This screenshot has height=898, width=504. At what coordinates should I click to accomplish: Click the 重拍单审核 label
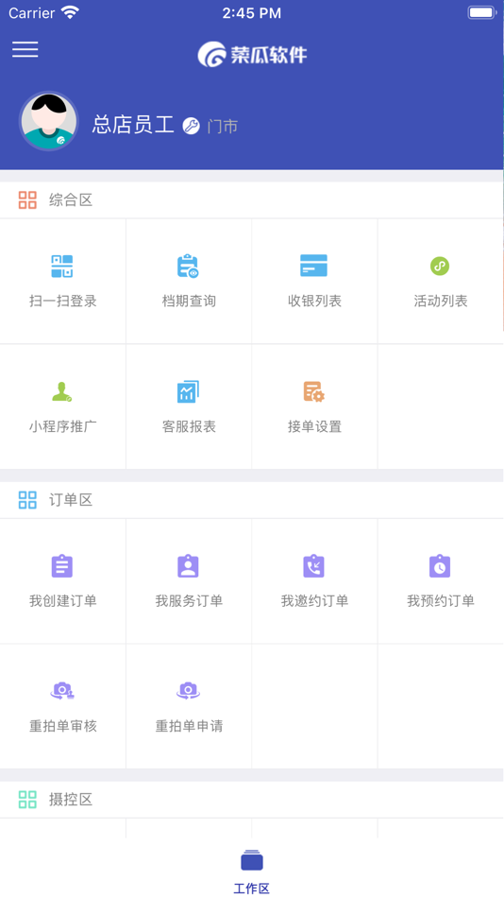(63, 726)
